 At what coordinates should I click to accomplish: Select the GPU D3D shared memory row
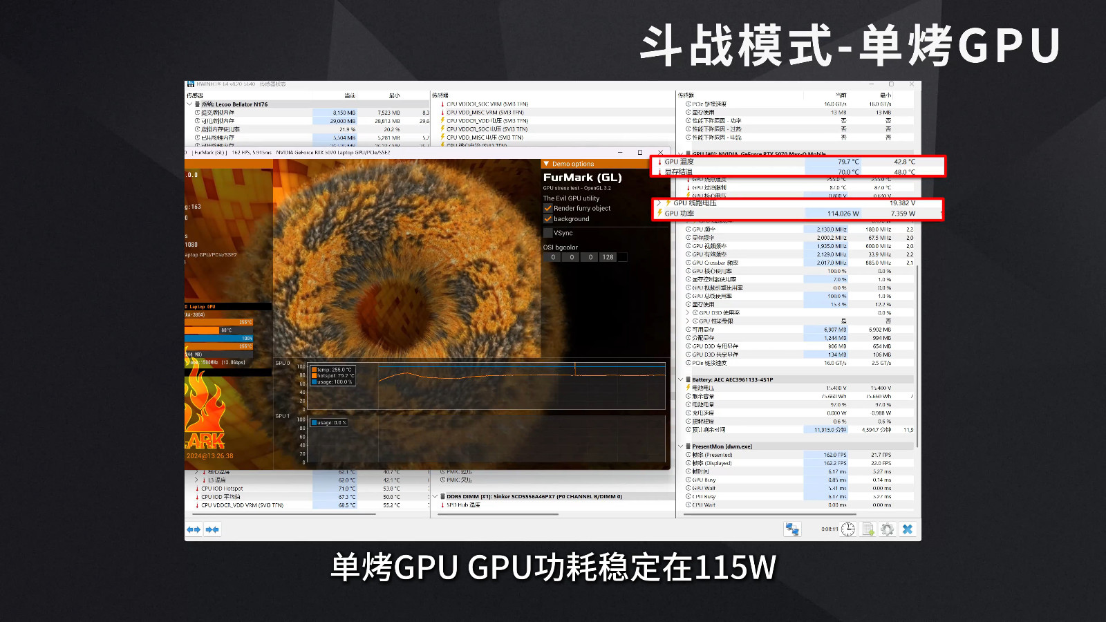798,355
